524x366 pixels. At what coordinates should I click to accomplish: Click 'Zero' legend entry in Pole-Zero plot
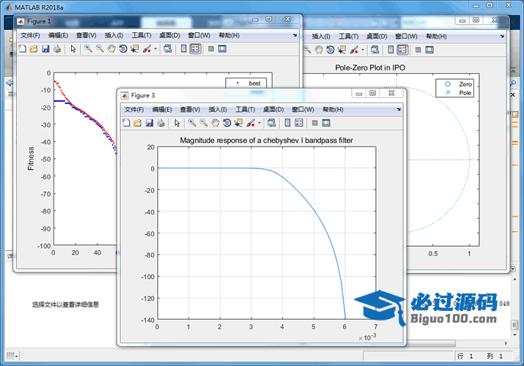(465, 84)
